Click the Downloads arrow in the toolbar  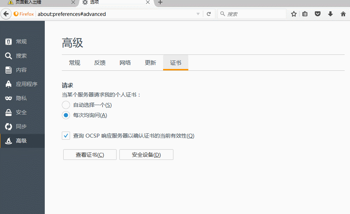tap(330, 14)
